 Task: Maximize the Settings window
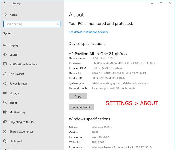[161, 3]
